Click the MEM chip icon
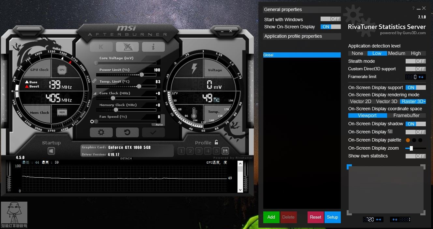 pyautogui.click(x=62, y=112)
